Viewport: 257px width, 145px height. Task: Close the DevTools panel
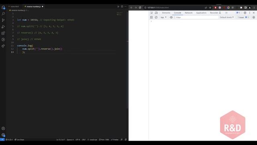(254, 13)
